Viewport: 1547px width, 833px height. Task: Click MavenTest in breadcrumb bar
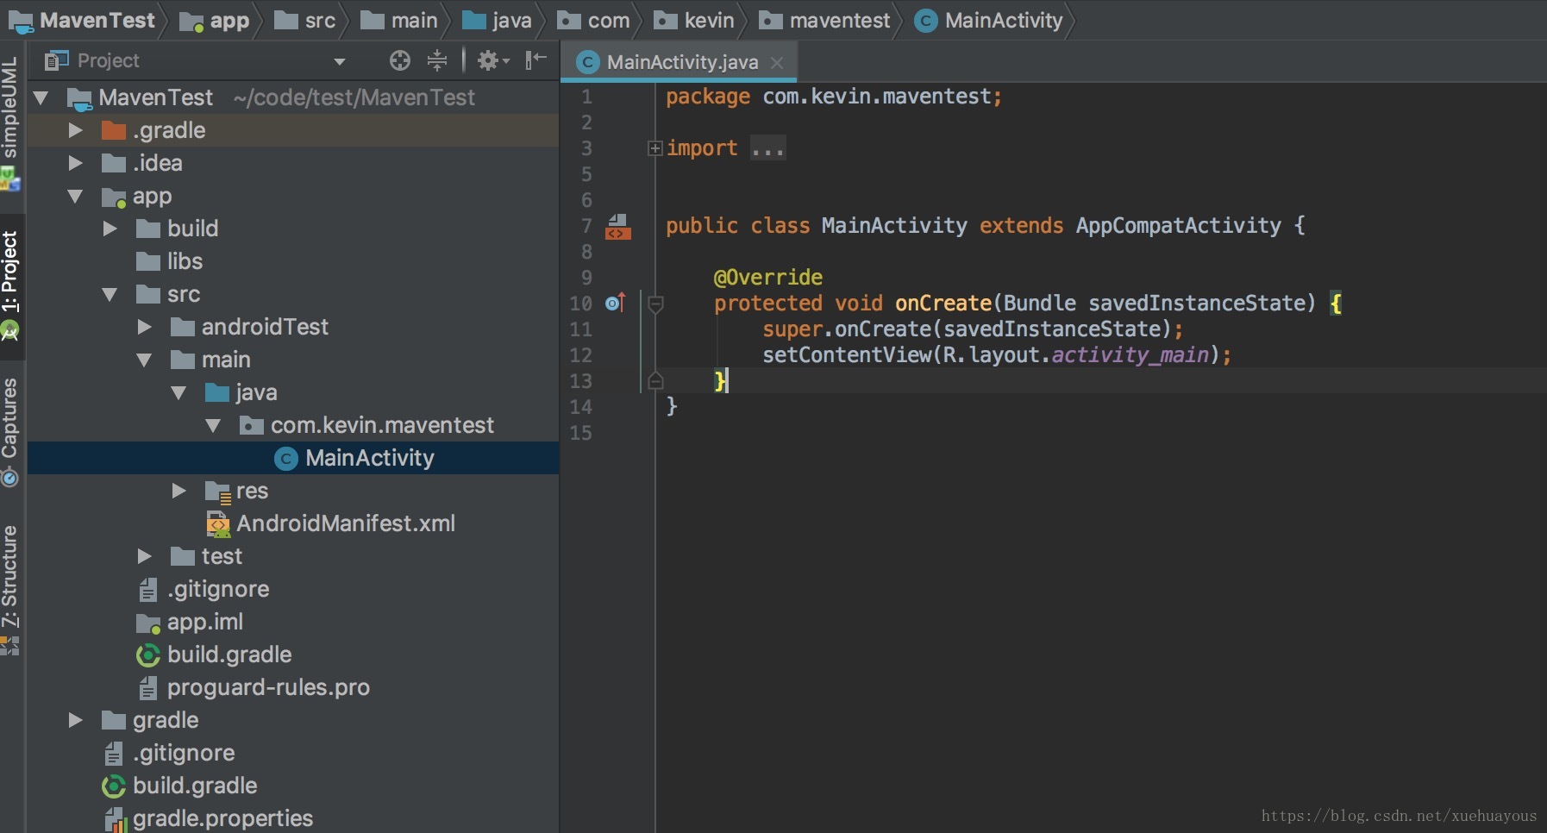(x=83, y=21)
